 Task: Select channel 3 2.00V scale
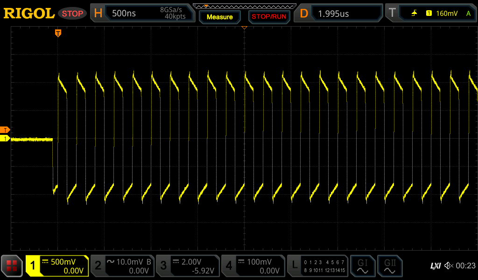(191, 262)
